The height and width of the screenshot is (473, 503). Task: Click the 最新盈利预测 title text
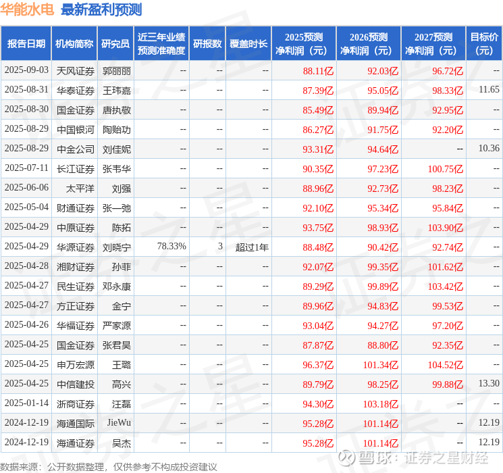[x=101, y=9]
